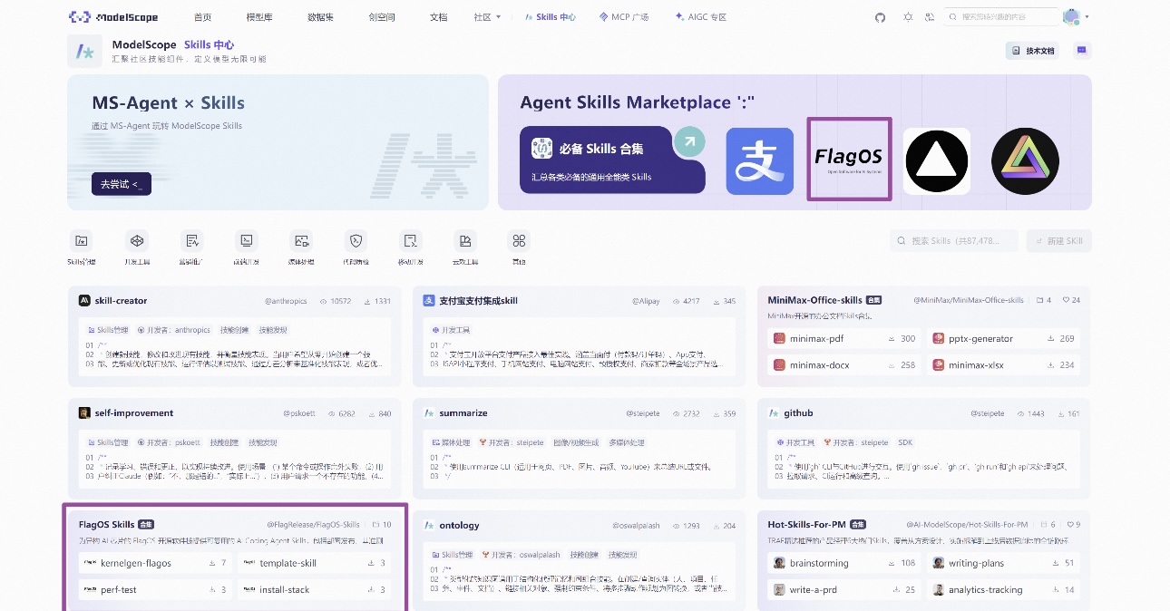Select the 开发工具 cube category icon
This screenshot has height=611, width=1170.
[x=137, y=240]
